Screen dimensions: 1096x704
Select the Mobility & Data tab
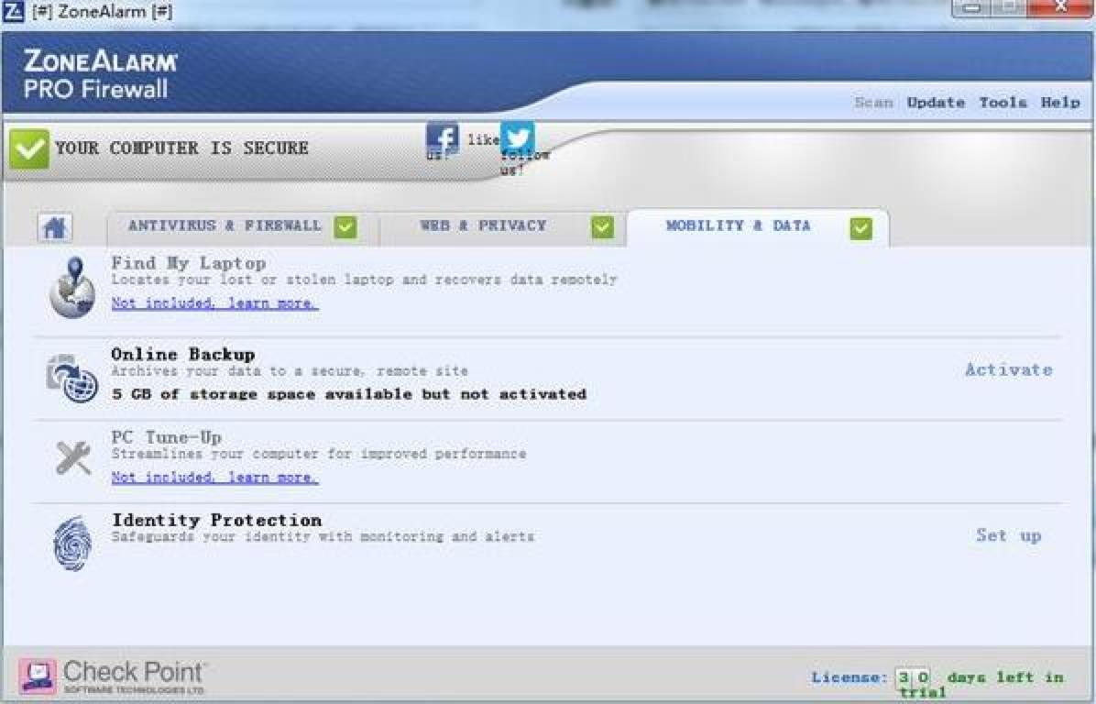[758, 227]
